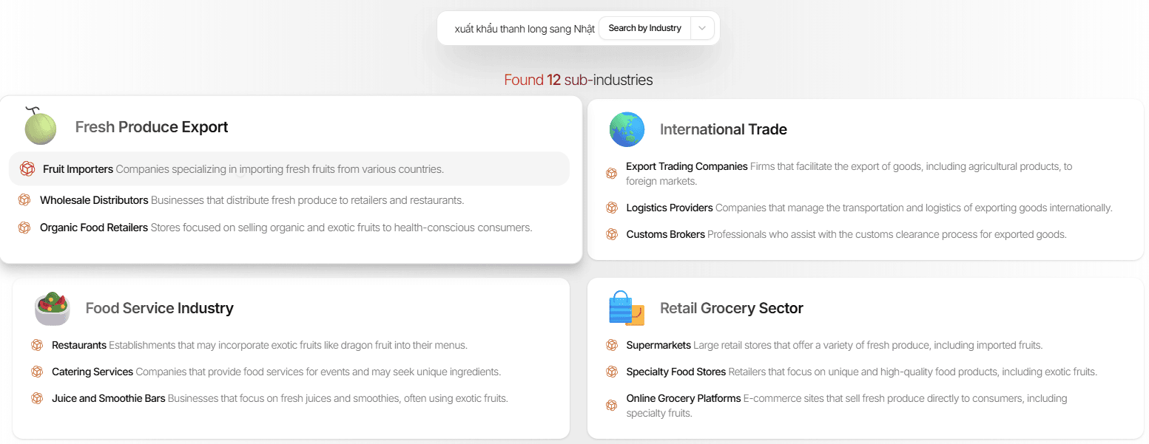Open the Online Grocery Platforms entry

coord(683,398)
